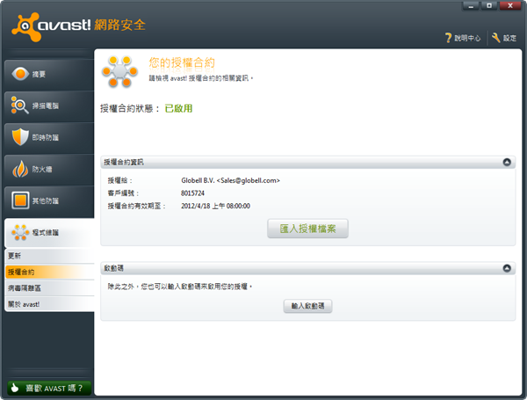Open 防火牆 flame icon section
Viewport: 527px width, 400px height.
pyautogui.click(x=20, y=169)
